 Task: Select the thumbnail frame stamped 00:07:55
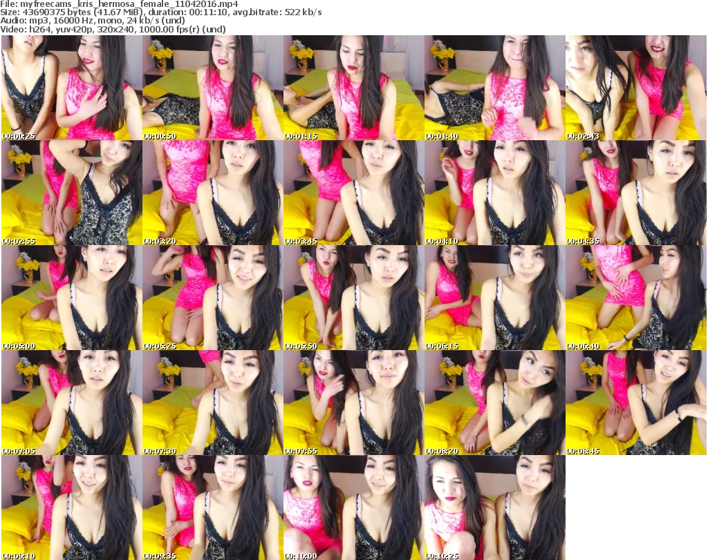point(353,403)
